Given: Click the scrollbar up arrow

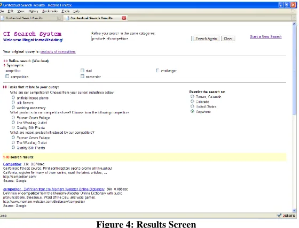Looking at the screenshot, I should pos(294,24).
